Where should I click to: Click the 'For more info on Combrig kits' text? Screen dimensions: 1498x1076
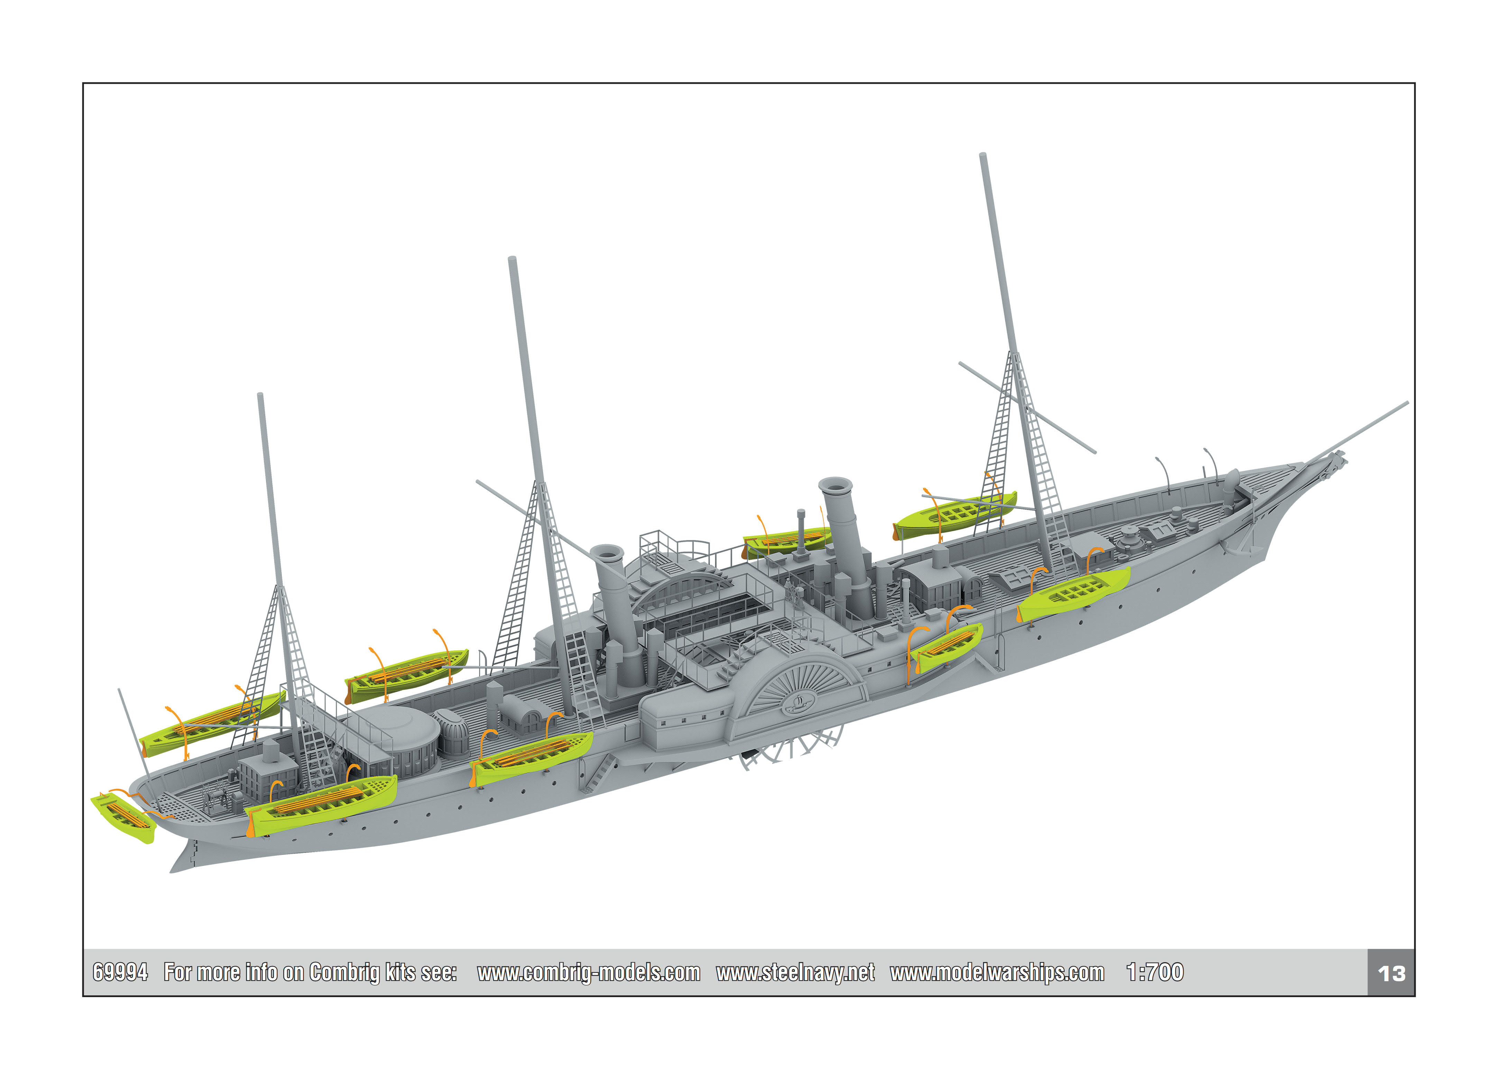tap(310, 972)
